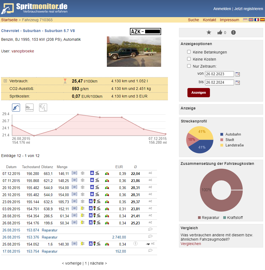Expand the Verbrauch details row
Image resolution: width=265 pixels, height=270 pixels.
coord(5,81)
